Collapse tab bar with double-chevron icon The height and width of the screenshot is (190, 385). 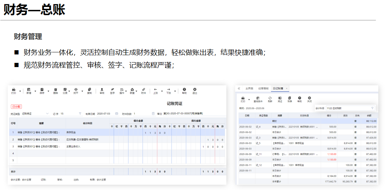click(x=239, y=89)
